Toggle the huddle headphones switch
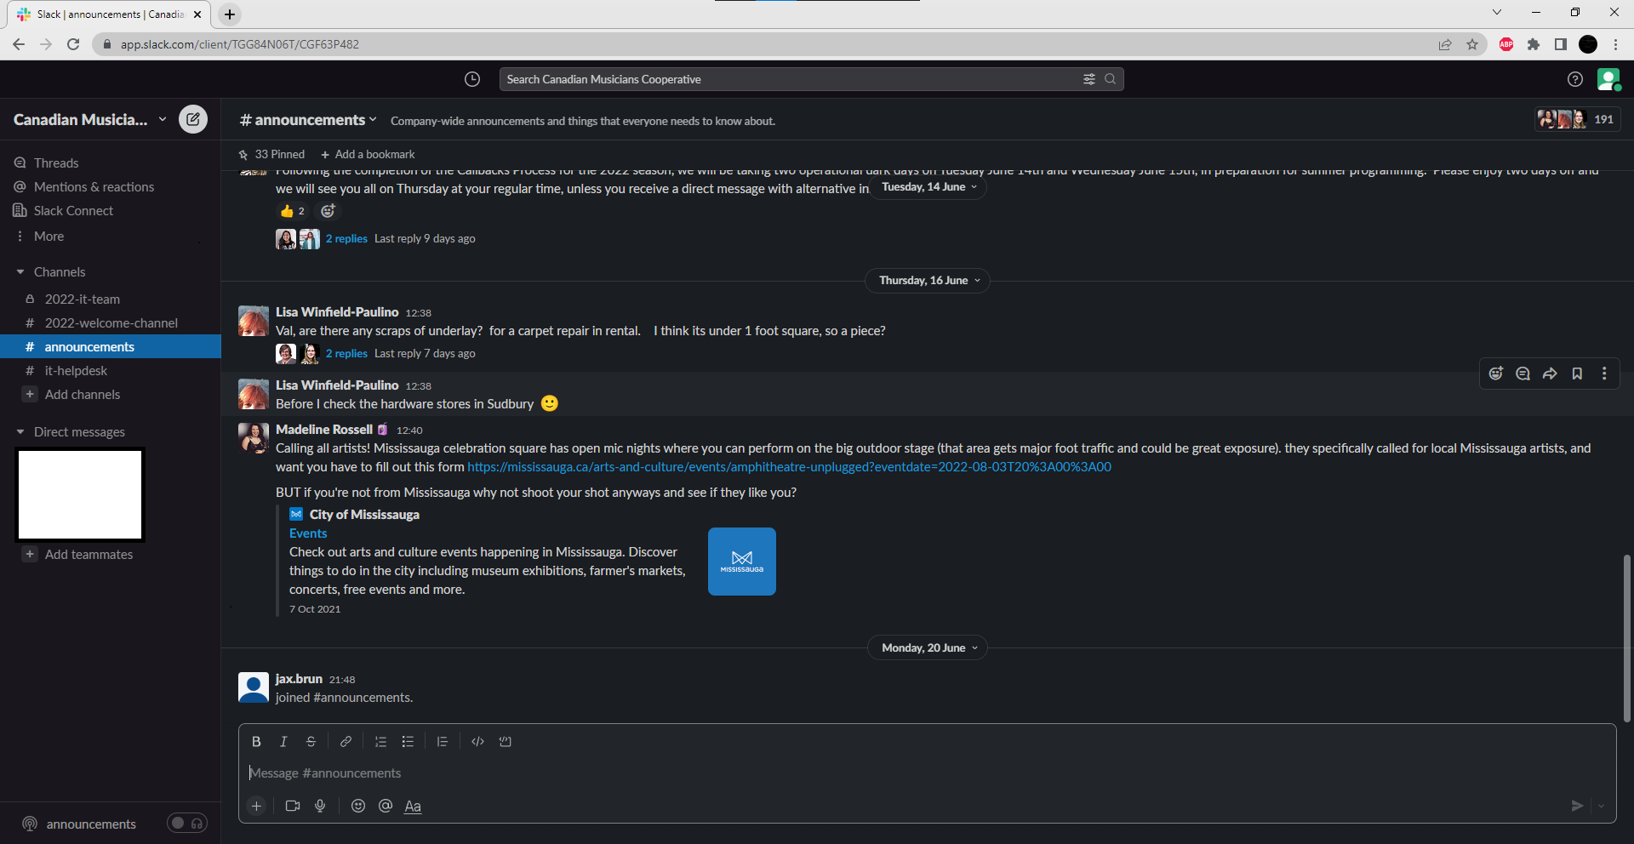This screenshot has width=1634, height=844. coord(187,823)
